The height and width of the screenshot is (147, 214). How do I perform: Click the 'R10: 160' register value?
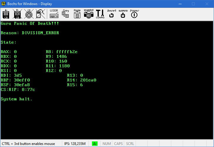click(56, 61)
